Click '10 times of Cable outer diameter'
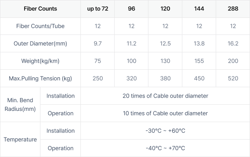Image resolution: width=250 pixels, height=157 pixels. pyautogui.click(x=165, y=113)
